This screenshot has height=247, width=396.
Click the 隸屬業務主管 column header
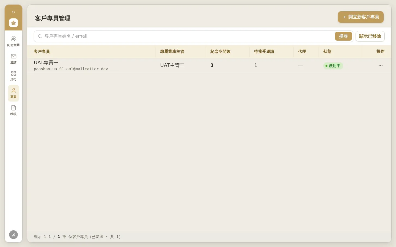(172, 52)
